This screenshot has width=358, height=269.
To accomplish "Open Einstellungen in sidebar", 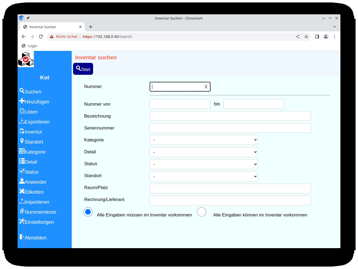I will tap(37, 222).
